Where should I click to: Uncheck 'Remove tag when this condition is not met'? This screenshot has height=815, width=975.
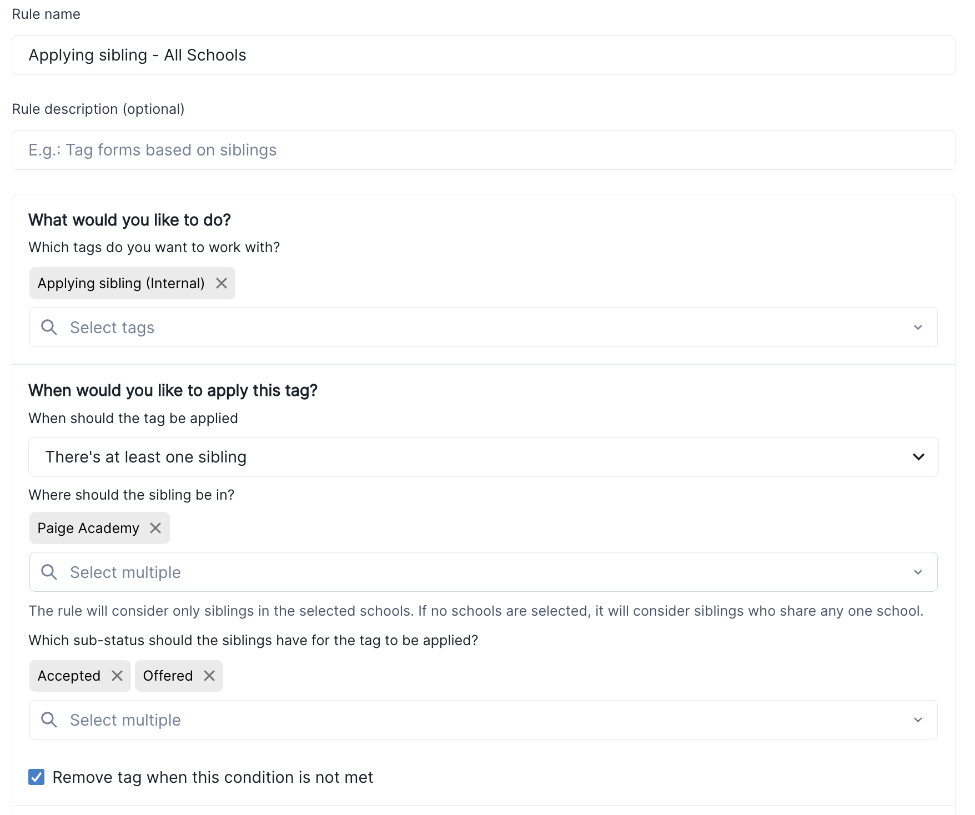coord(36,777)
